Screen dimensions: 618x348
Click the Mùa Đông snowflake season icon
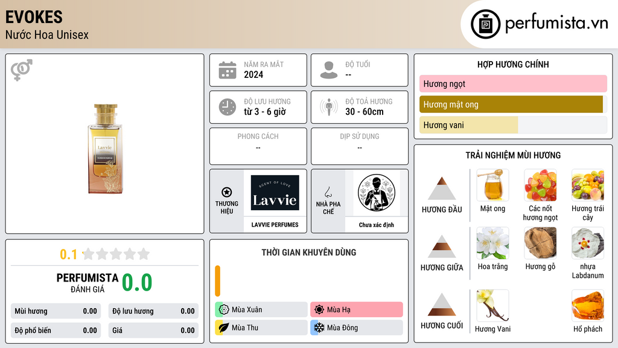[x=319, y=327]
